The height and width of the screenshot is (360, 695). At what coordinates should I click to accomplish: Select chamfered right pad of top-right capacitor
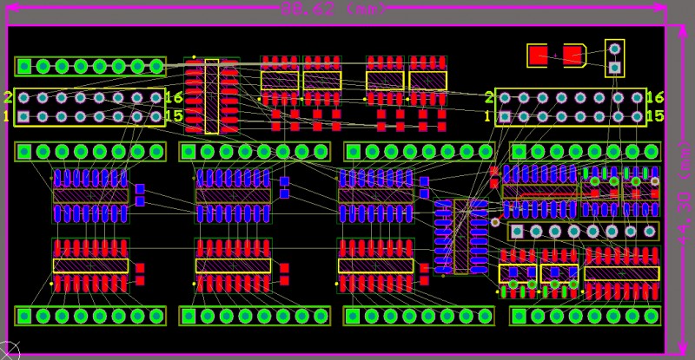tap(573, 55)
